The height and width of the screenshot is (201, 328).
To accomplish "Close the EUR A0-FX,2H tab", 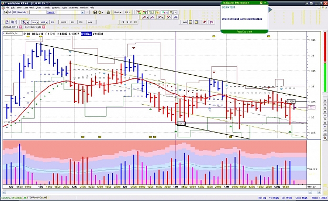I will click(44, 27).
